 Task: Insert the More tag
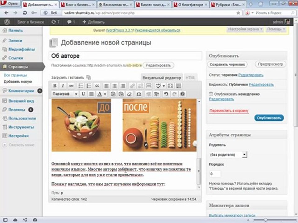pos(149,86)
